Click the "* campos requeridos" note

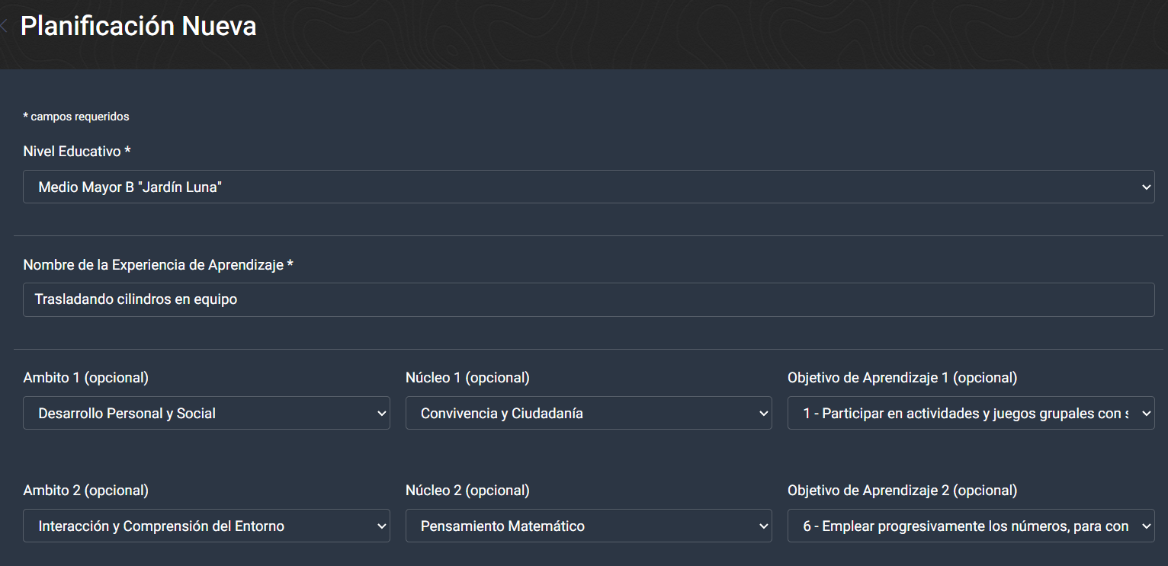click(76, 117)
